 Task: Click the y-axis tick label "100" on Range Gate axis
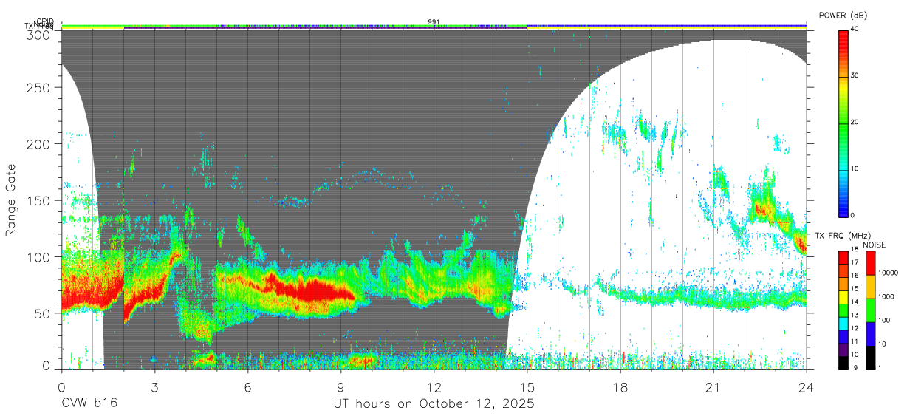38,257
